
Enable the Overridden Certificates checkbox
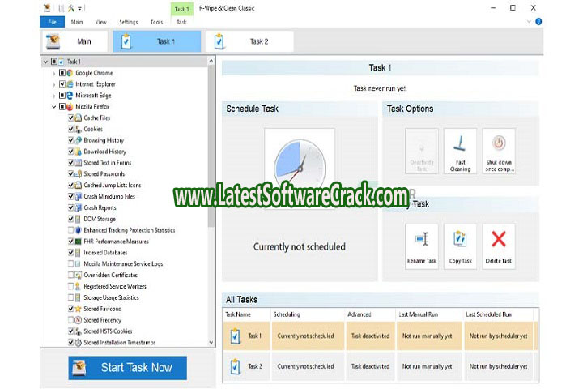(71, 275)
